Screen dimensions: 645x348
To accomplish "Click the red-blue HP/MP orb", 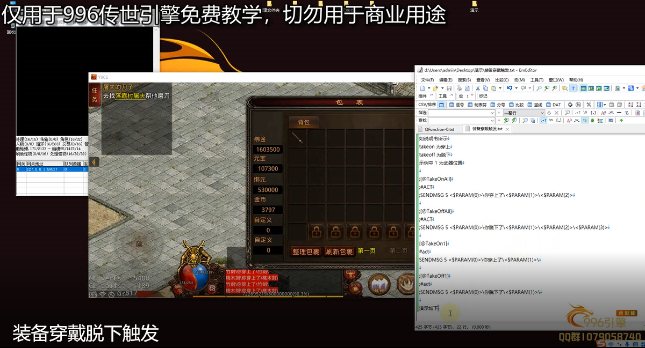I will click(193, 276).
